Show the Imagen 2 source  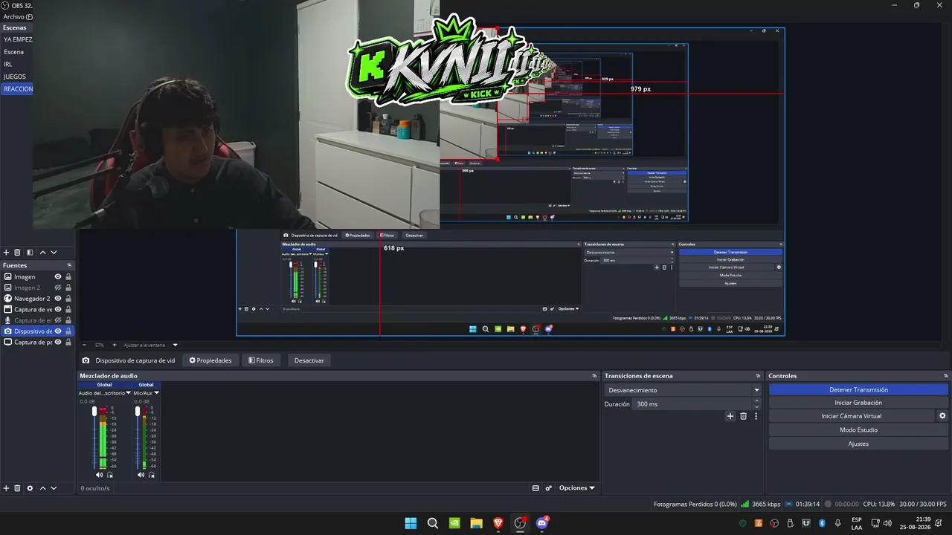[x=58, y=288]
